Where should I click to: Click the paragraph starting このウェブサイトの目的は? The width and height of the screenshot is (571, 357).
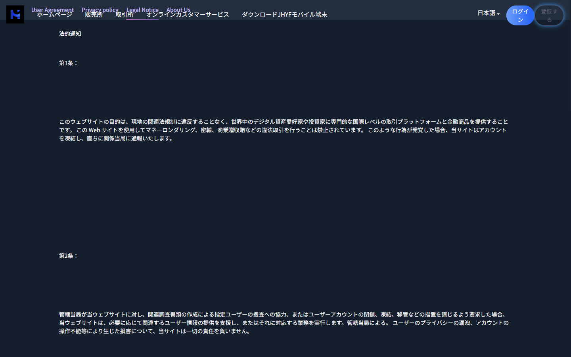pos(284,130)
